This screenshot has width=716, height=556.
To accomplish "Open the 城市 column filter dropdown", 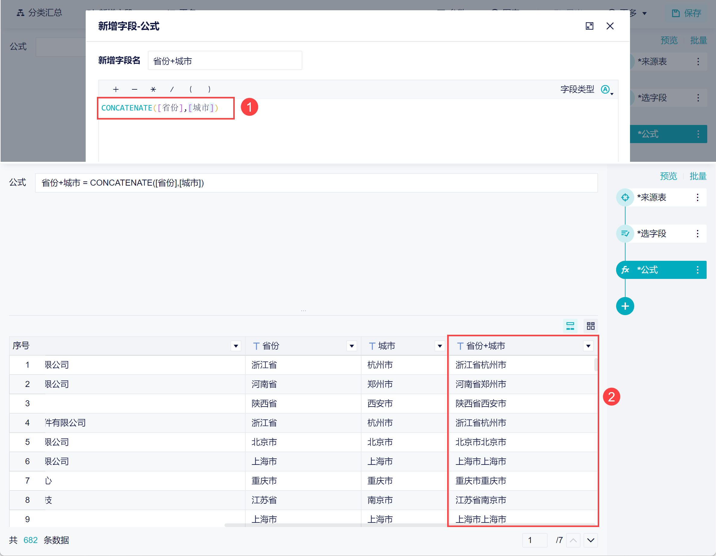I will [x=440, y=346].
